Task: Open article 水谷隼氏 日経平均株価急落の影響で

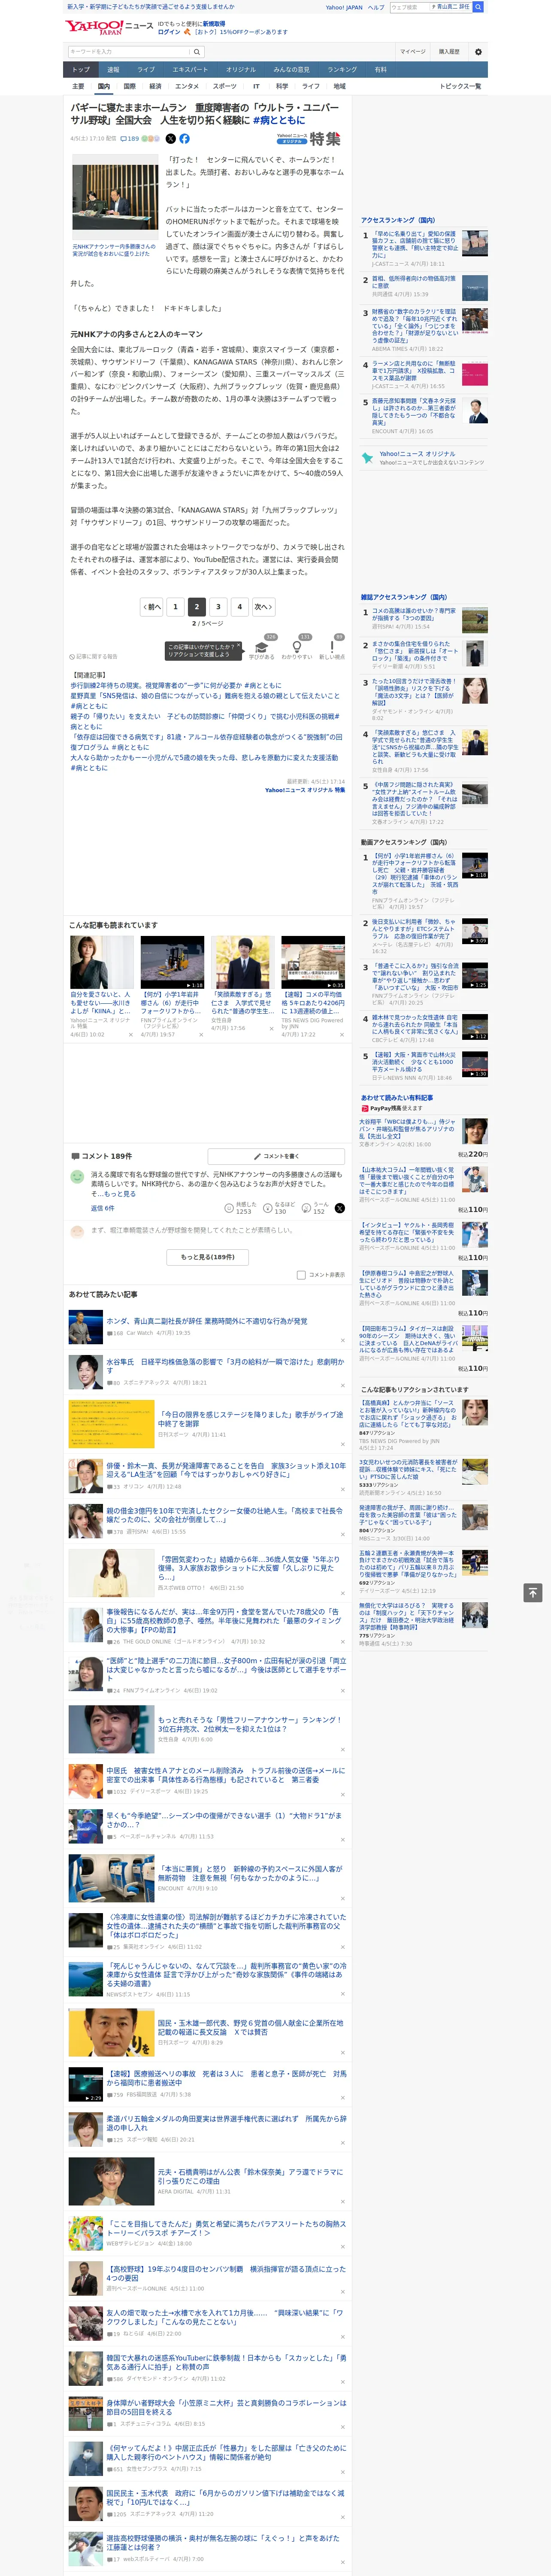Action: point(224,1366)
